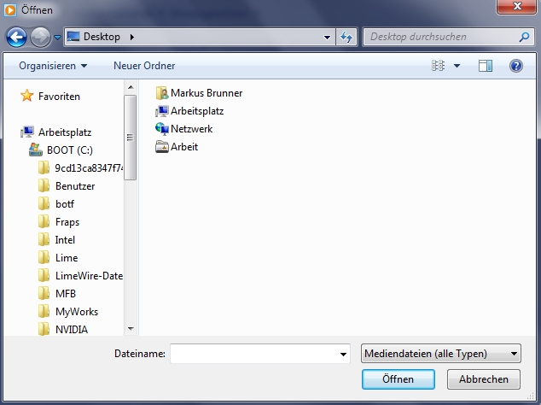Click the Favoriten star in sidebar
The image size is (541, 405).
[27, 97]
